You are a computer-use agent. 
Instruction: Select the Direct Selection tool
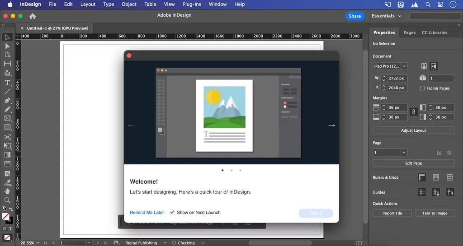[7, 46]
